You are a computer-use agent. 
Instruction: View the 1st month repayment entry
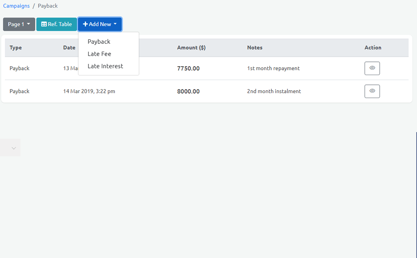pyautogui.click(x=372, y=68)
